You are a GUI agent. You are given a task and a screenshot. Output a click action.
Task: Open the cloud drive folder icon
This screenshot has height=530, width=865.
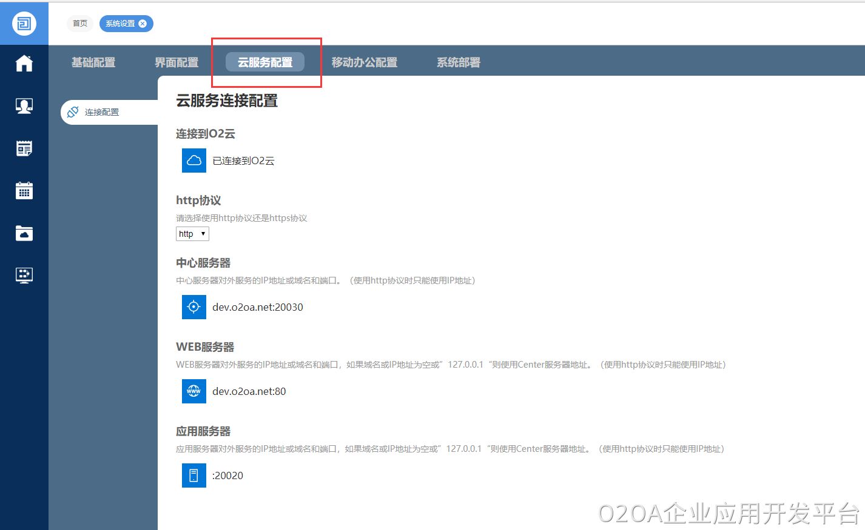[x=24, y=233]
